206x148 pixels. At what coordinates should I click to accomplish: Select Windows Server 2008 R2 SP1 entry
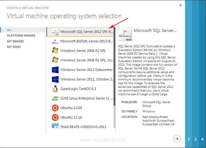83,51
